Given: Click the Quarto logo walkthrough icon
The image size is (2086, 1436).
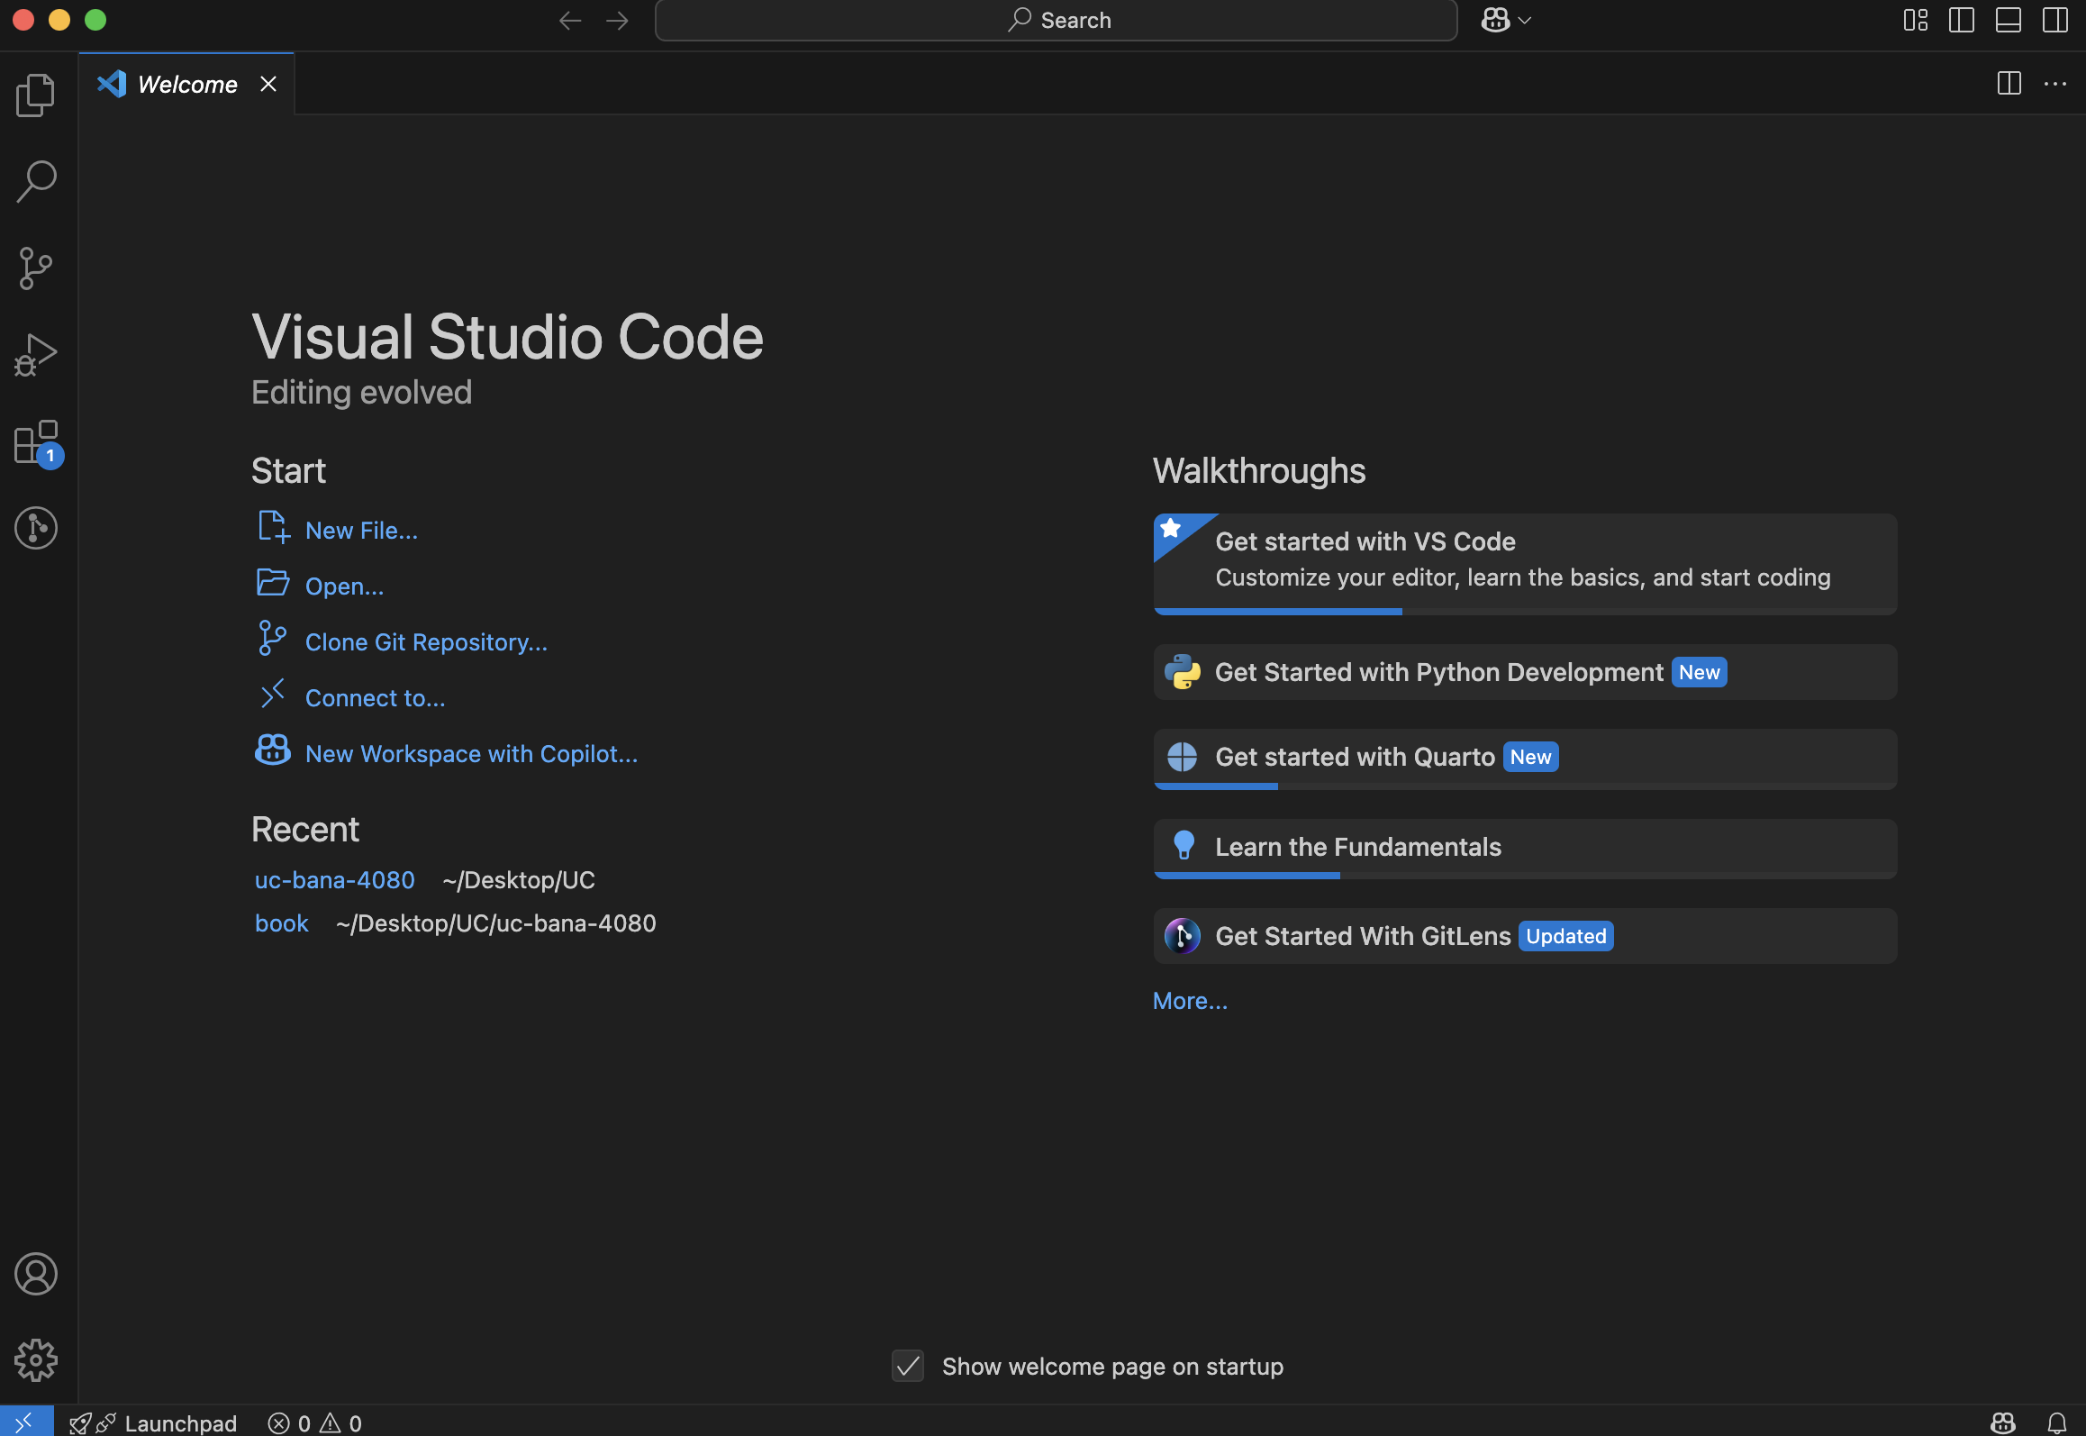Looking at the screenshot, I should 1183,757.
